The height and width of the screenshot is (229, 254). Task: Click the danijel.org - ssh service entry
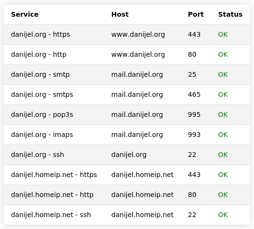tap(37, 155)
